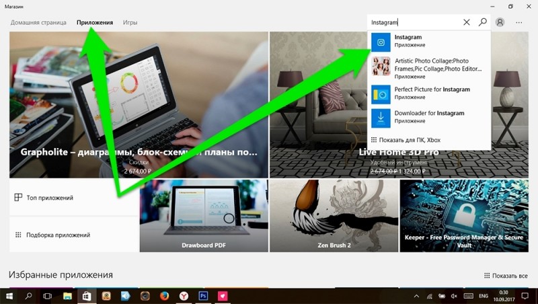Select Downloader for Instagram suggestion
Image resolution: width=538 pixels, height=304 pixels.
(429, 118)
